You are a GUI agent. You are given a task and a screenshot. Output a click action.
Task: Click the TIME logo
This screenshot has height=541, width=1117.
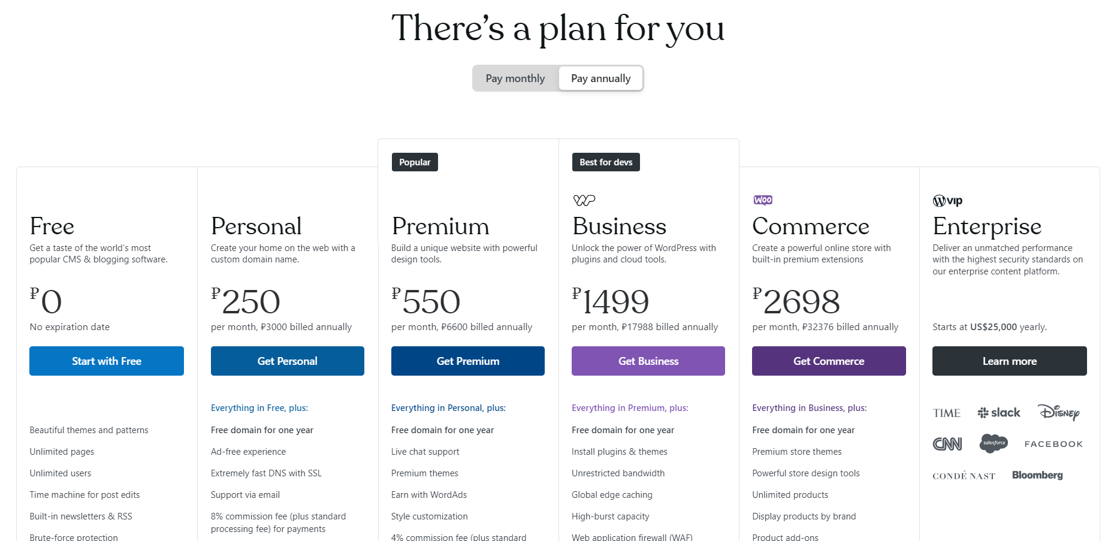pos(947,413)
